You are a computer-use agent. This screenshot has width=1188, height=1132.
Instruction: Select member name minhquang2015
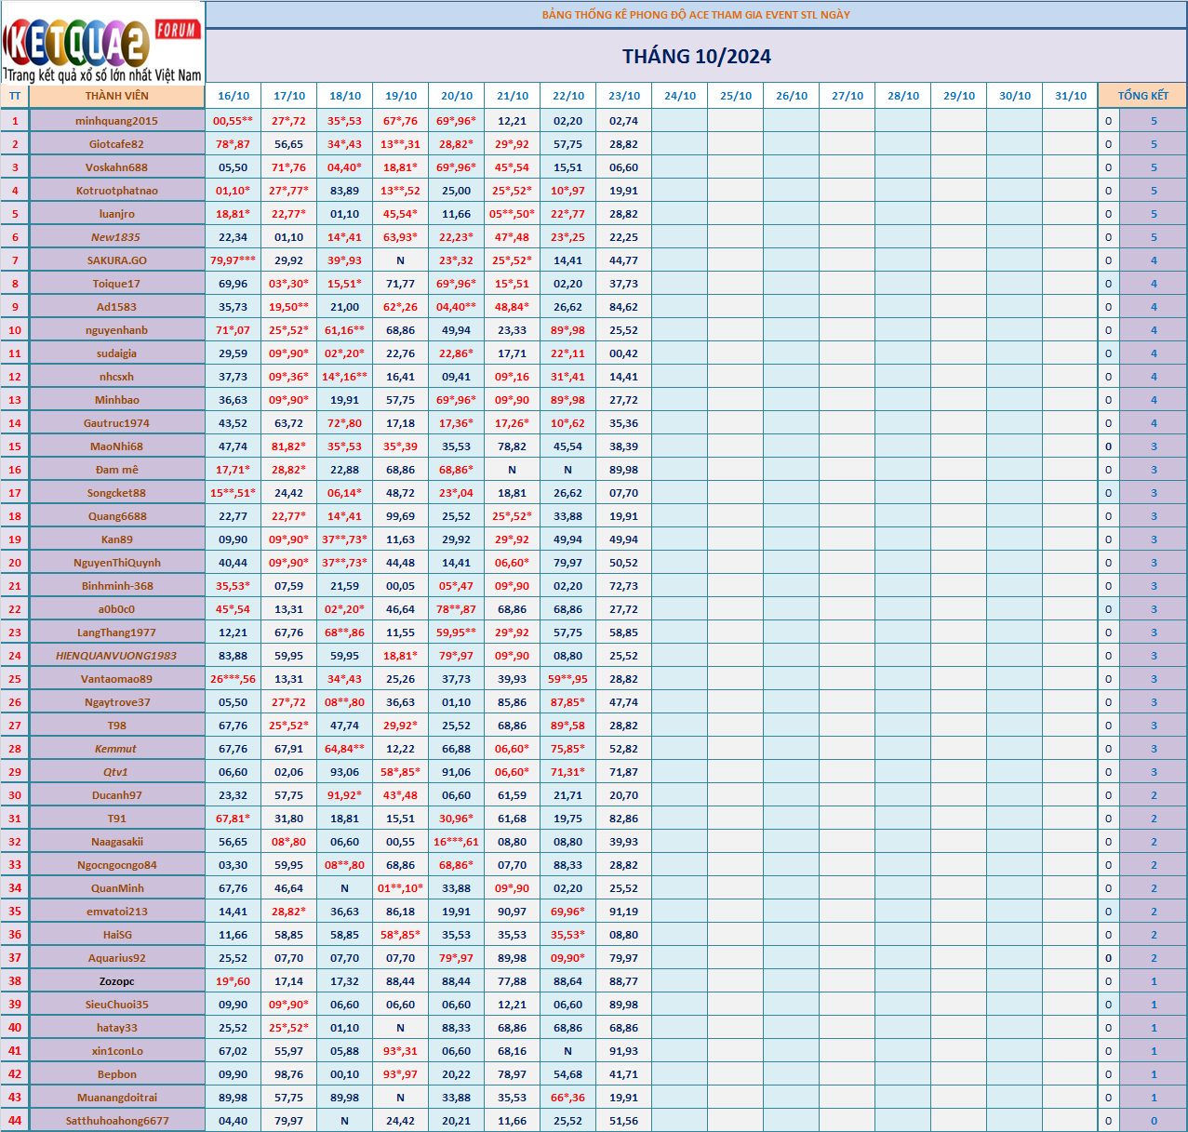pos(117,121)
